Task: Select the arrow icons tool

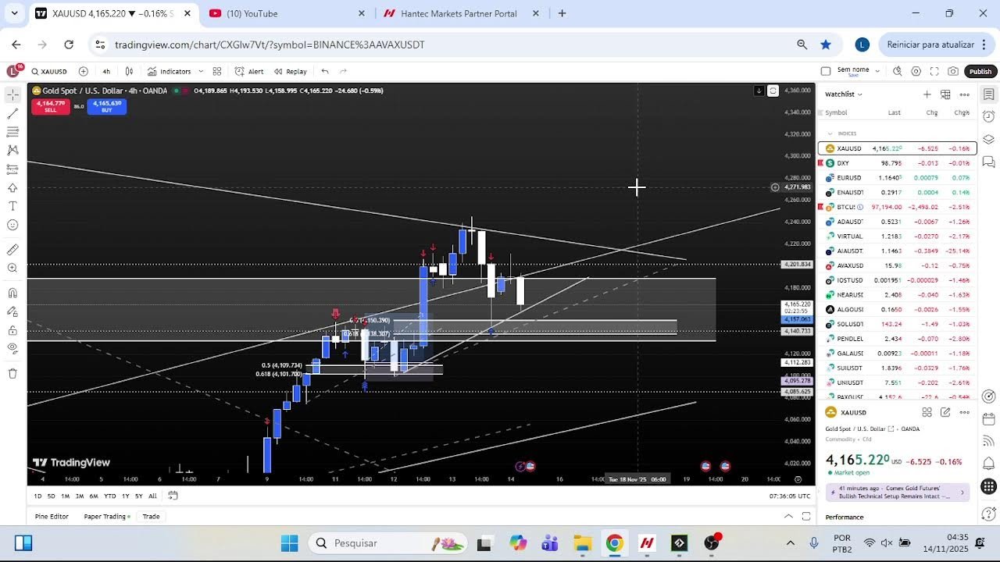Action: (x=12, y=187)
